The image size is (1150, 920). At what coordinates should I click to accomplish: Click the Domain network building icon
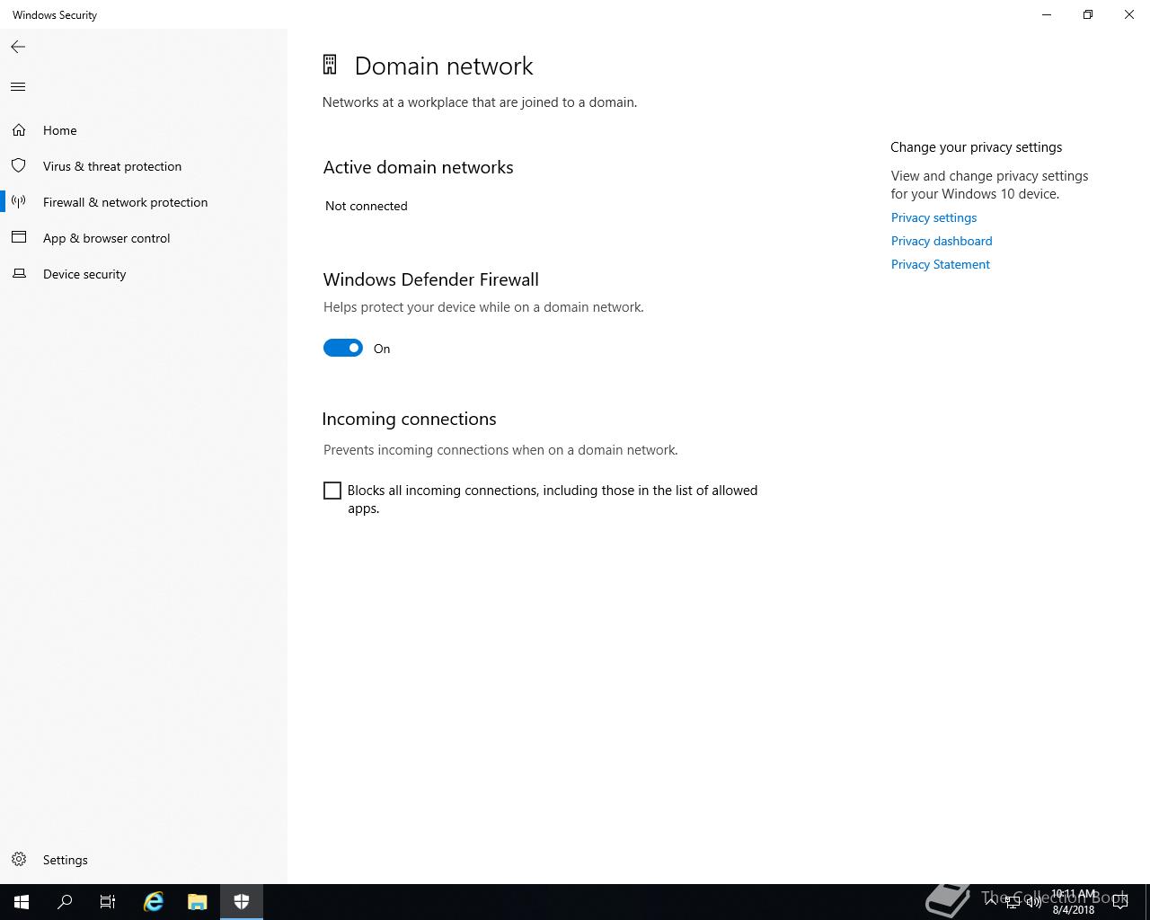pos(330,65)
